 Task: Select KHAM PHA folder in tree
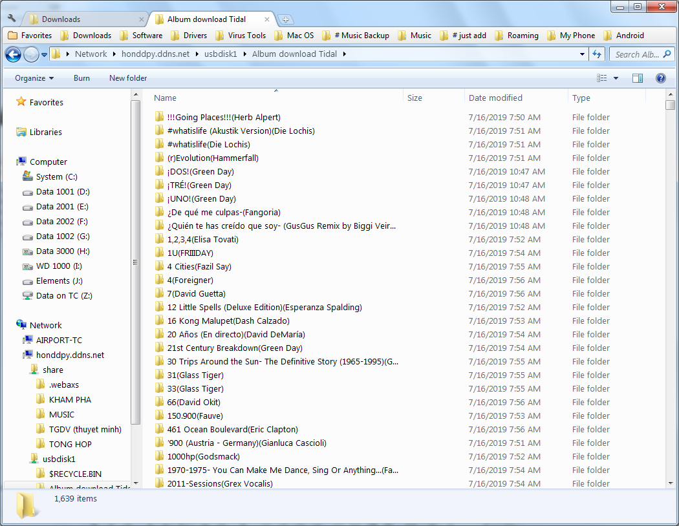click(x=63, y=400)
